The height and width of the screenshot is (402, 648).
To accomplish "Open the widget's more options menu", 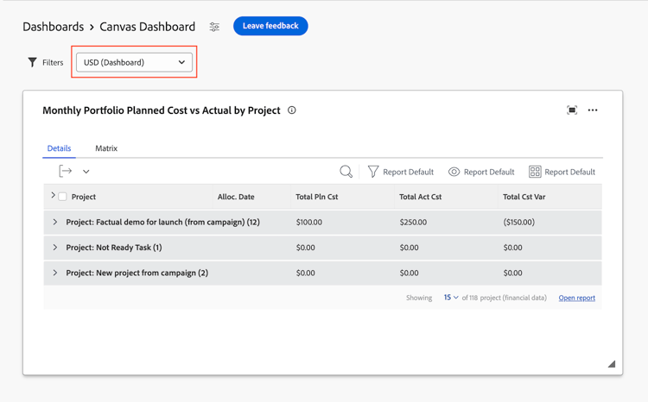I will click(x=593, y=110).
